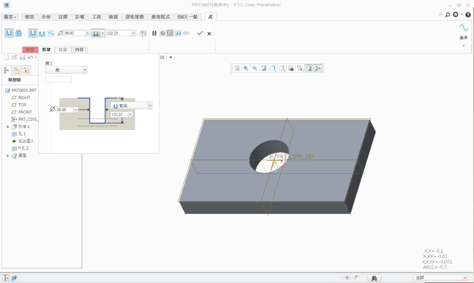Select the simple hole type icon
The image size is (474, 283).
[9, 32]
